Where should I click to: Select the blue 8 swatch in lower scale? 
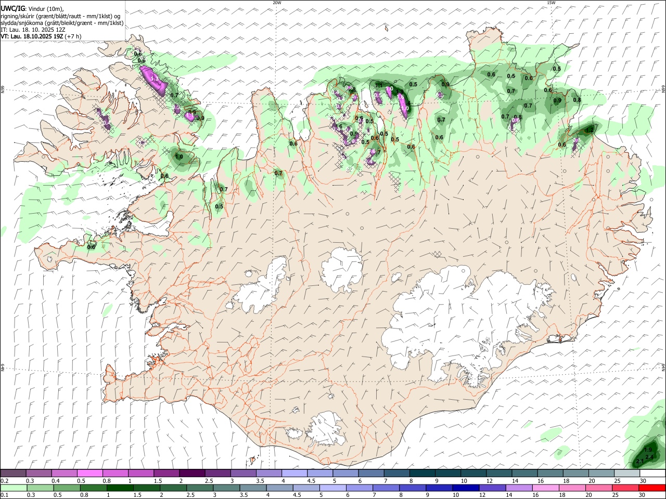coord(413,488)
